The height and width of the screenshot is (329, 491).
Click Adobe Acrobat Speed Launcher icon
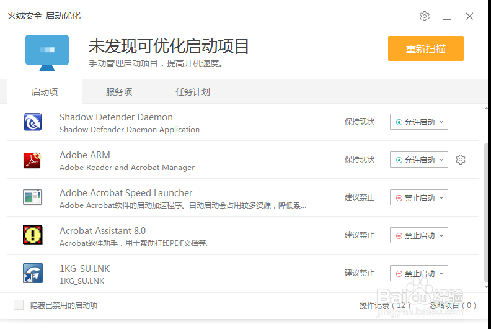pos(32,198)
